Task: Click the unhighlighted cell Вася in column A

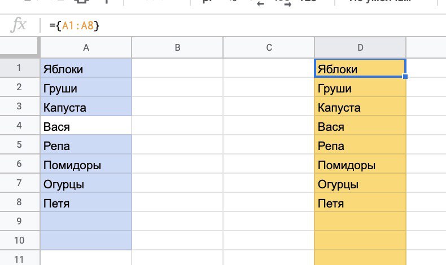Action: [86, 126]
